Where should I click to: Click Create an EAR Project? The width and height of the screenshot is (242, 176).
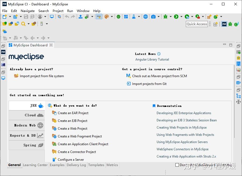click(x=73, y=113)
